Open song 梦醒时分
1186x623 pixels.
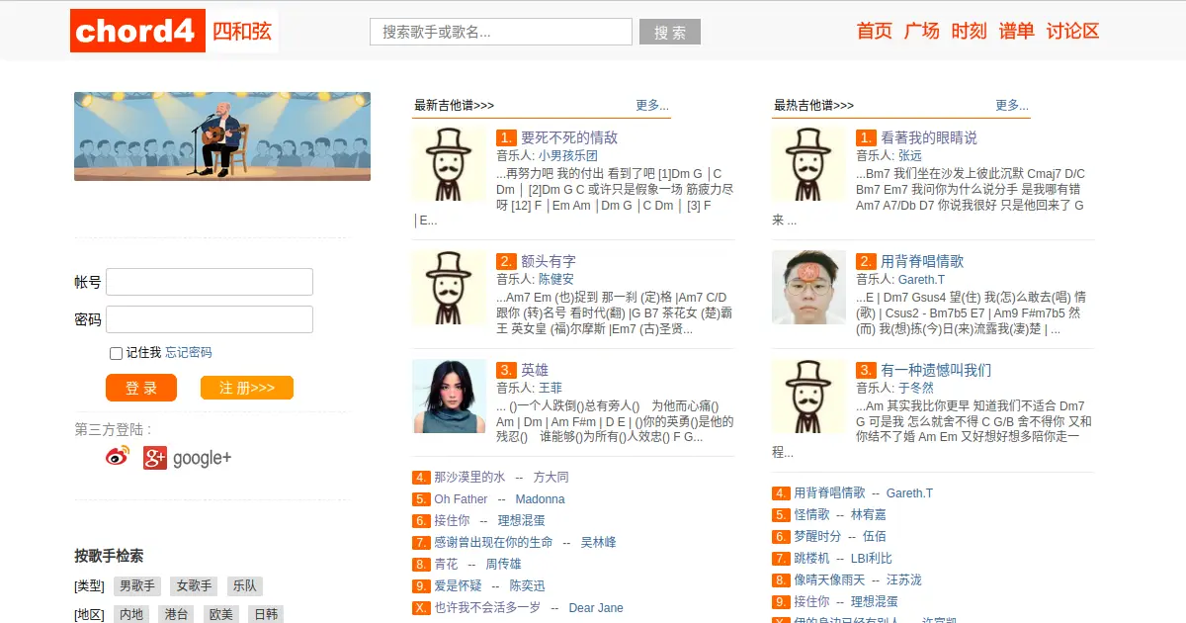817,536
